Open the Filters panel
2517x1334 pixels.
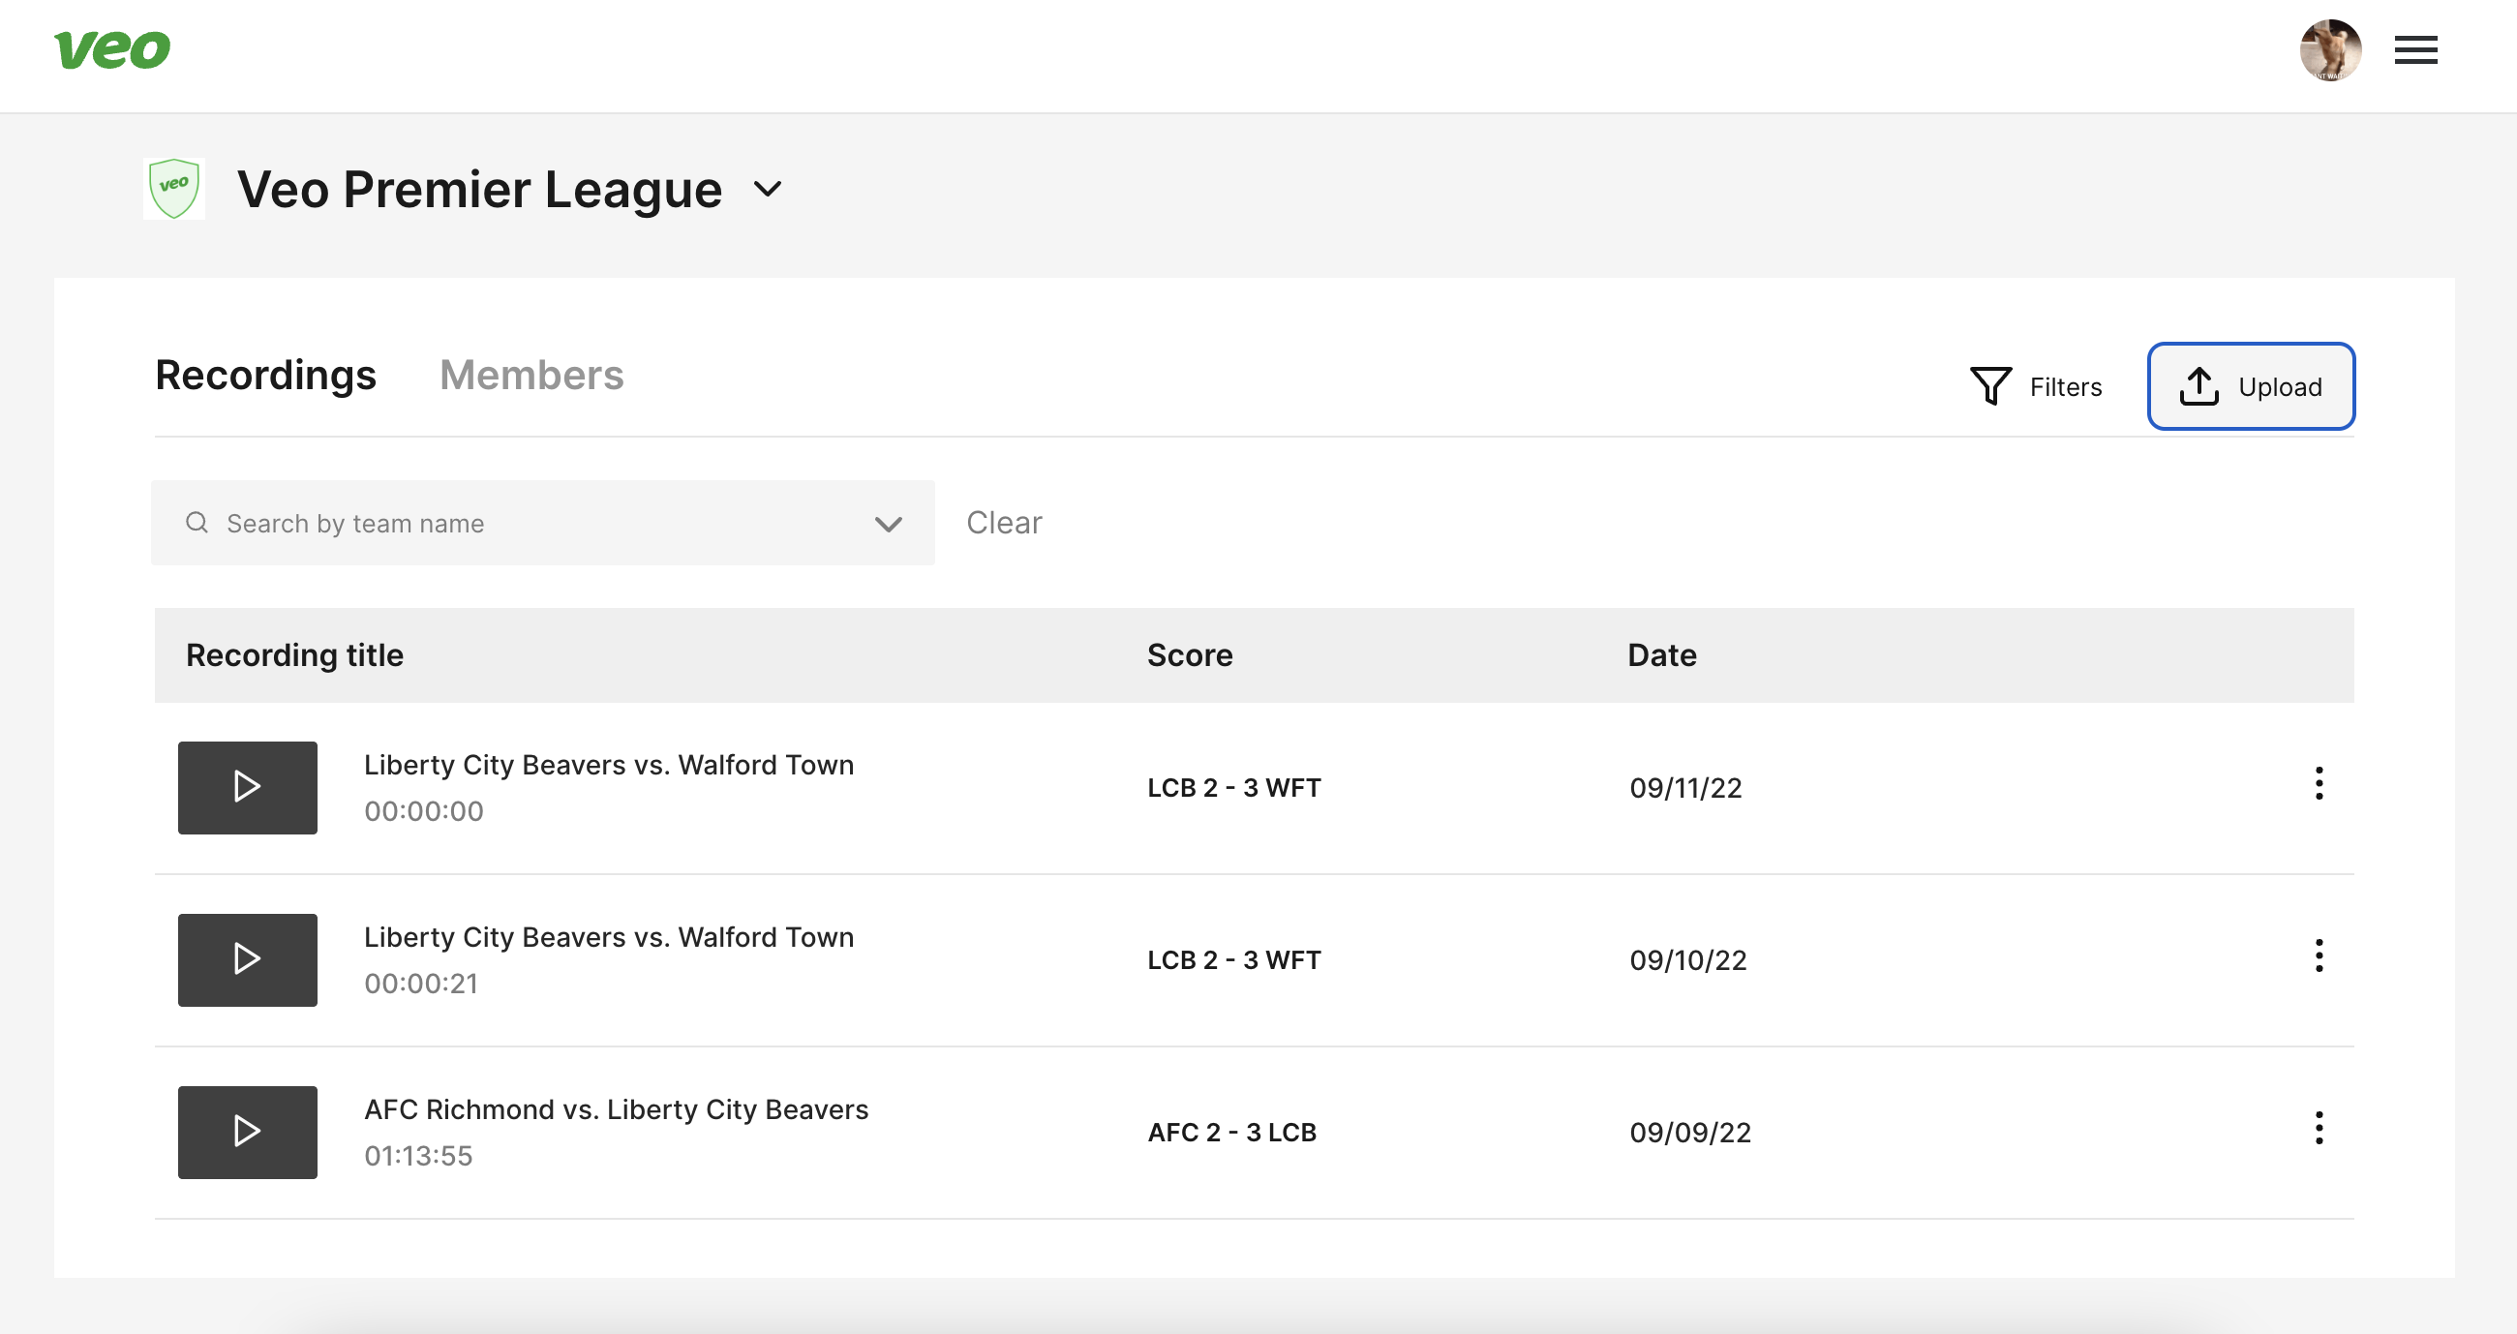pyautogui.click(x=2036, y=387)
